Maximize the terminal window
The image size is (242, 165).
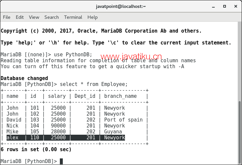pyautogui.click(x=225, y=6)
